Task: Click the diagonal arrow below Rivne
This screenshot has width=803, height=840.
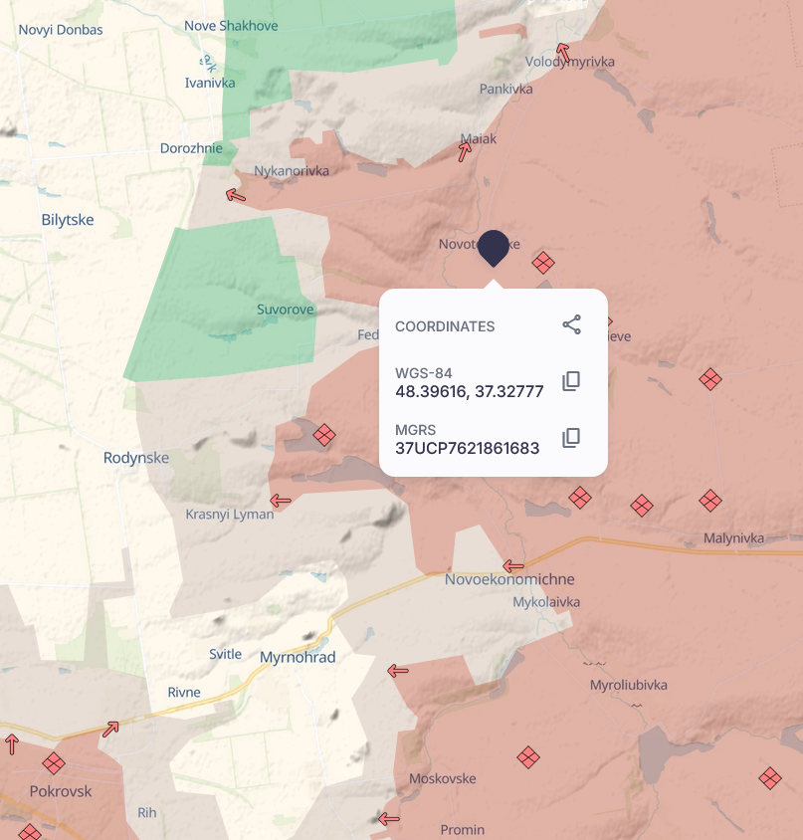Action: pos(110,730)
